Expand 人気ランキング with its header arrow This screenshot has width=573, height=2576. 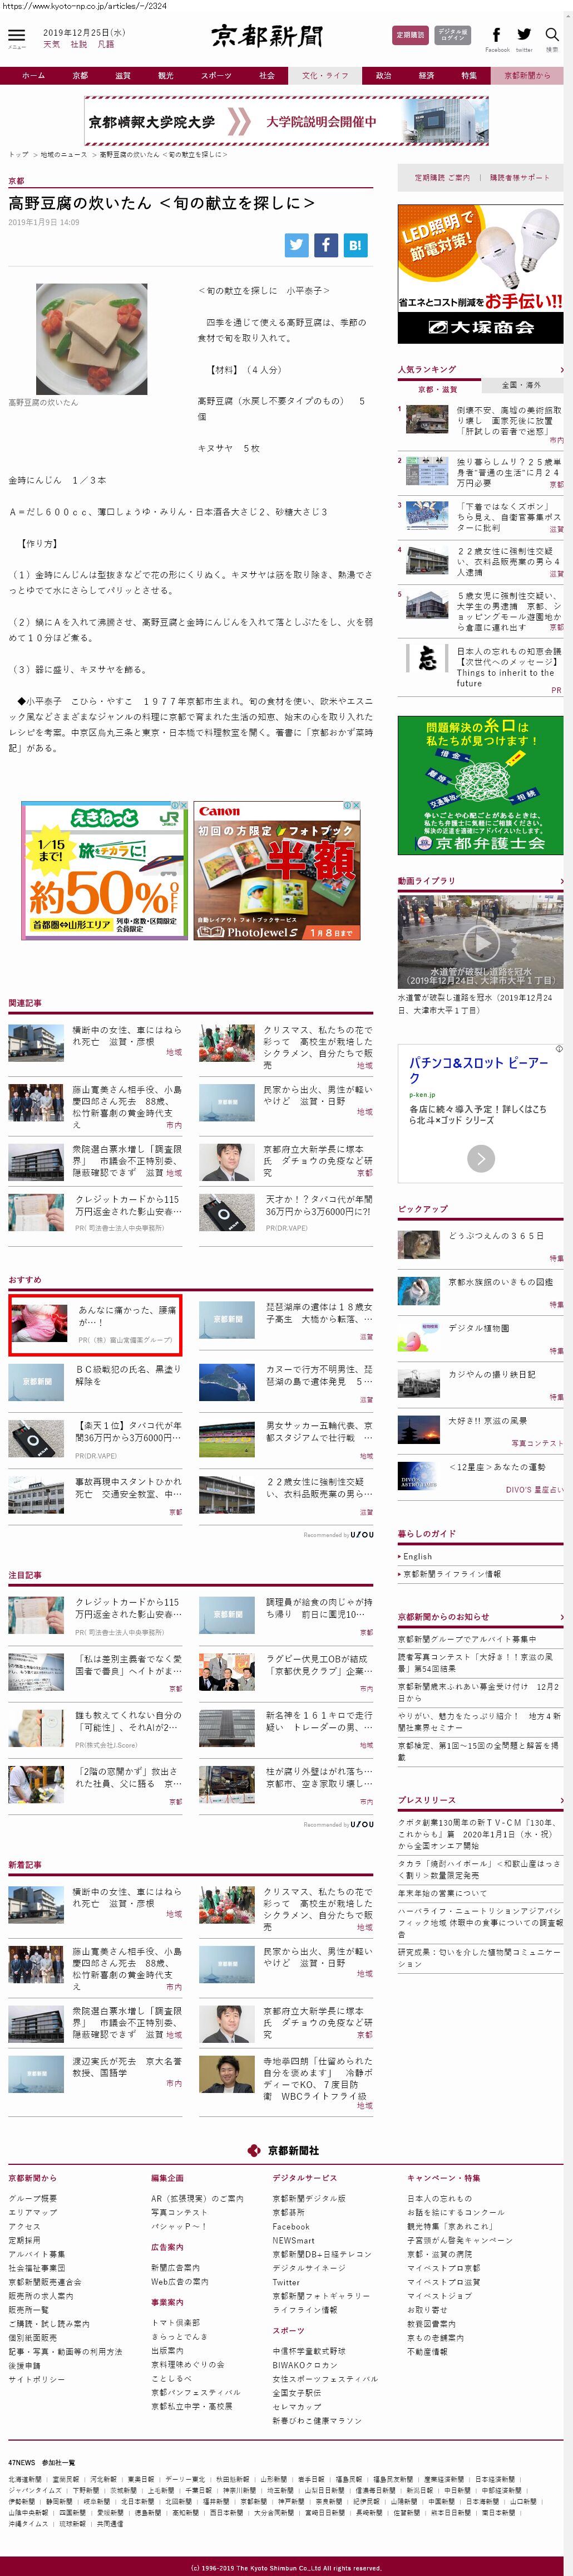coord(561,370)
